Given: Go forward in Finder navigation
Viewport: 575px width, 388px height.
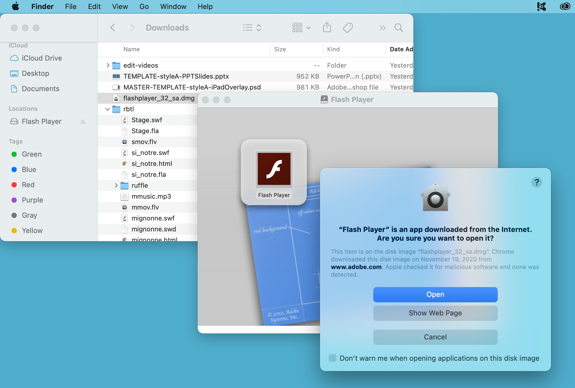Looking at the screenshot, I should (x=132, y=28).
